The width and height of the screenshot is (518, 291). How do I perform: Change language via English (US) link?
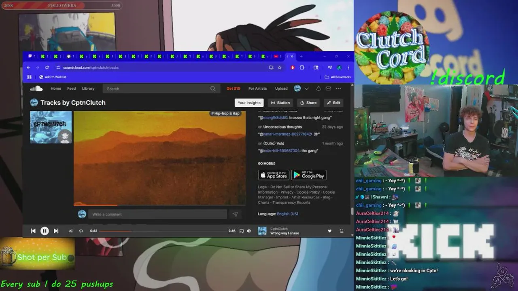pyautogui.click(x=287, y=214)
